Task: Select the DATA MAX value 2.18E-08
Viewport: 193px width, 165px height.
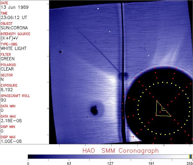Action: pyautogui.click(x=10, y=121)
